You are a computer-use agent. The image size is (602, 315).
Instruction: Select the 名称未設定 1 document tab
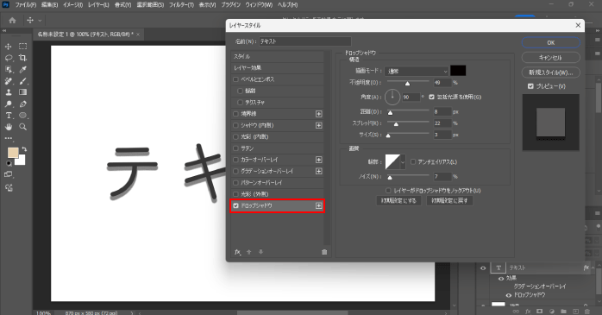tap(85, 35)
